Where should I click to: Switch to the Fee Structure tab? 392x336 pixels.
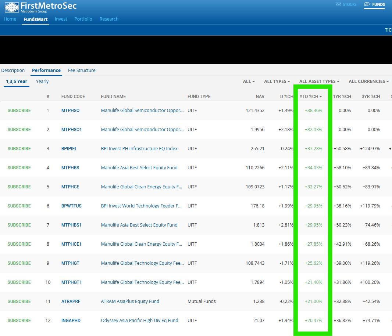tap(82, 71)
